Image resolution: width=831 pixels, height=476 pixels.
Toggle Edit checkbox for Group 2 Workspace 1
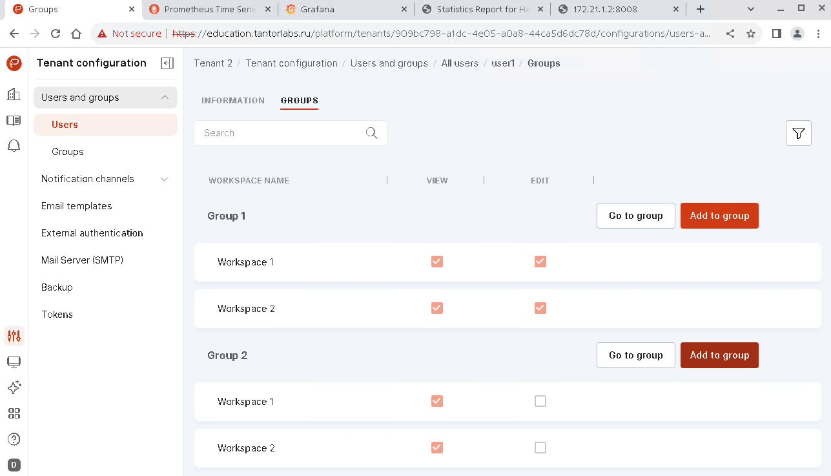pos(540,401)
